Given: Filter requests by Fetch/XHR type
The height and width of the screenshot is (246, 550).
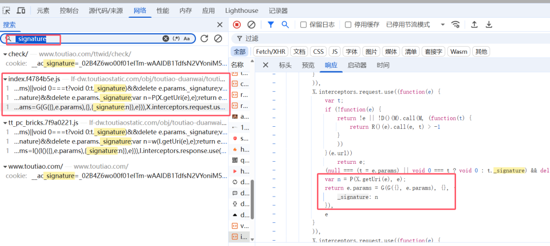Looking at the screenshot, I should pos(270,52).
